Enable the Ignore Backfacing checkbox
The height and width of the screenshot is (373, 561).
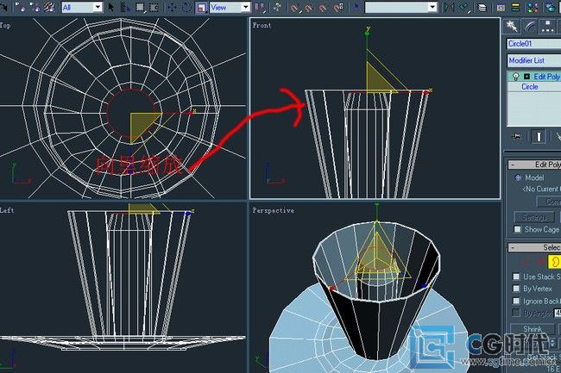click(x=516, y=301)
